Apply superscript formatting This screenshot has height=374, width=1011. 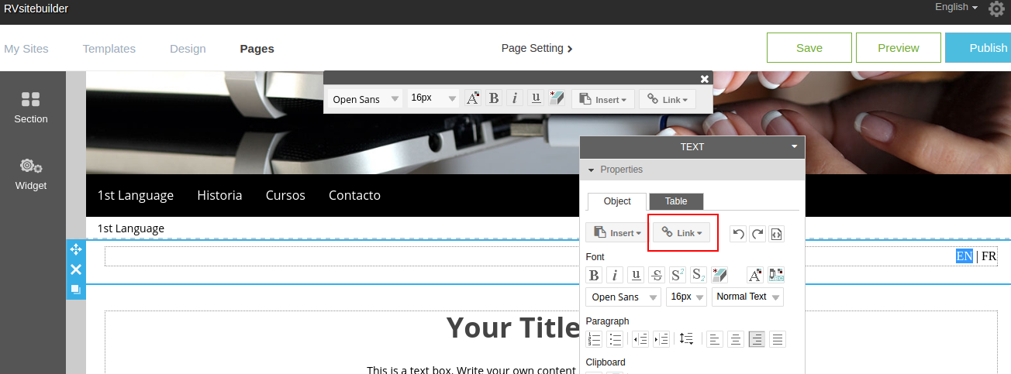[x=678, y=275]
